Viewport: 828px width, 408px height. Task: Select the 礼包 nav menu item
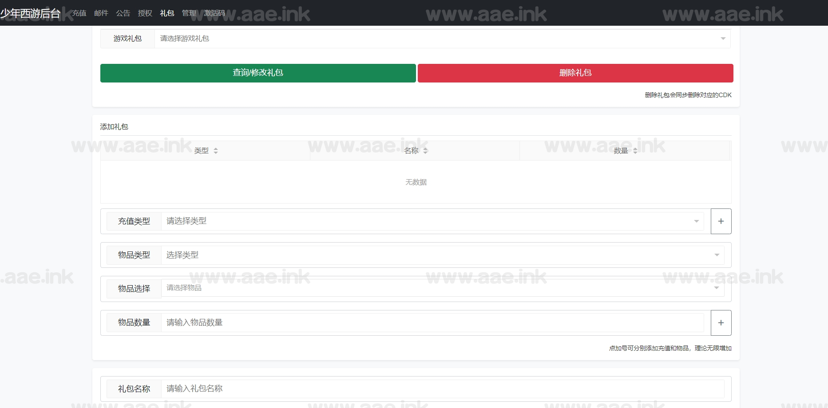click(167, 13)
